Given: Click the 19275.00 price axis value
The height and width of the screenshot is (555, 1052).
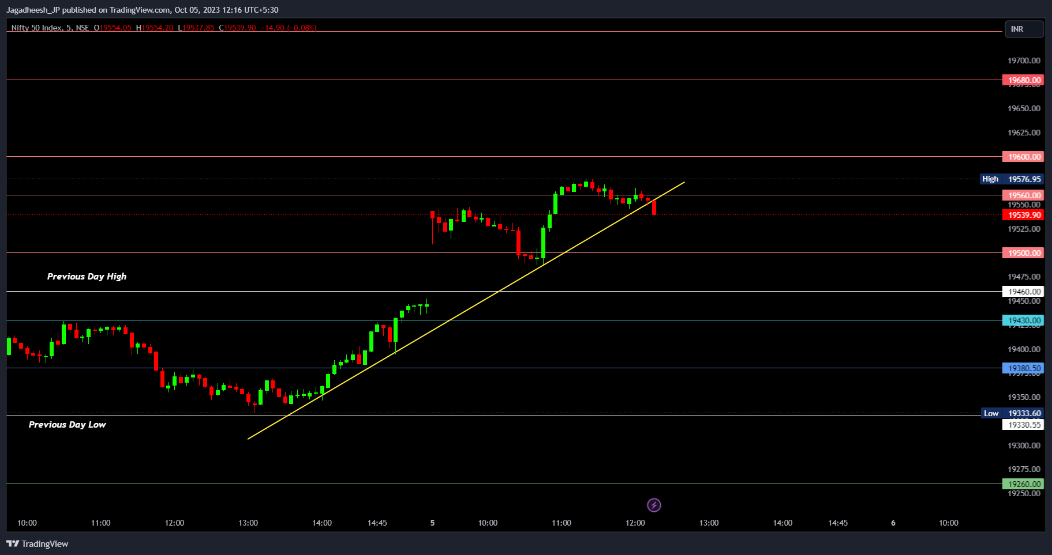Looking at the screenshot, I should tap(1024, 469).
